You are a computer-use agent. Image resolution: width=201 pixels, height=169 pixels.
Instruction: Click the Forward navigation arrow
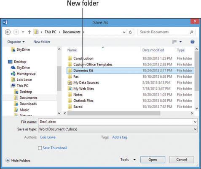point(16,32)
